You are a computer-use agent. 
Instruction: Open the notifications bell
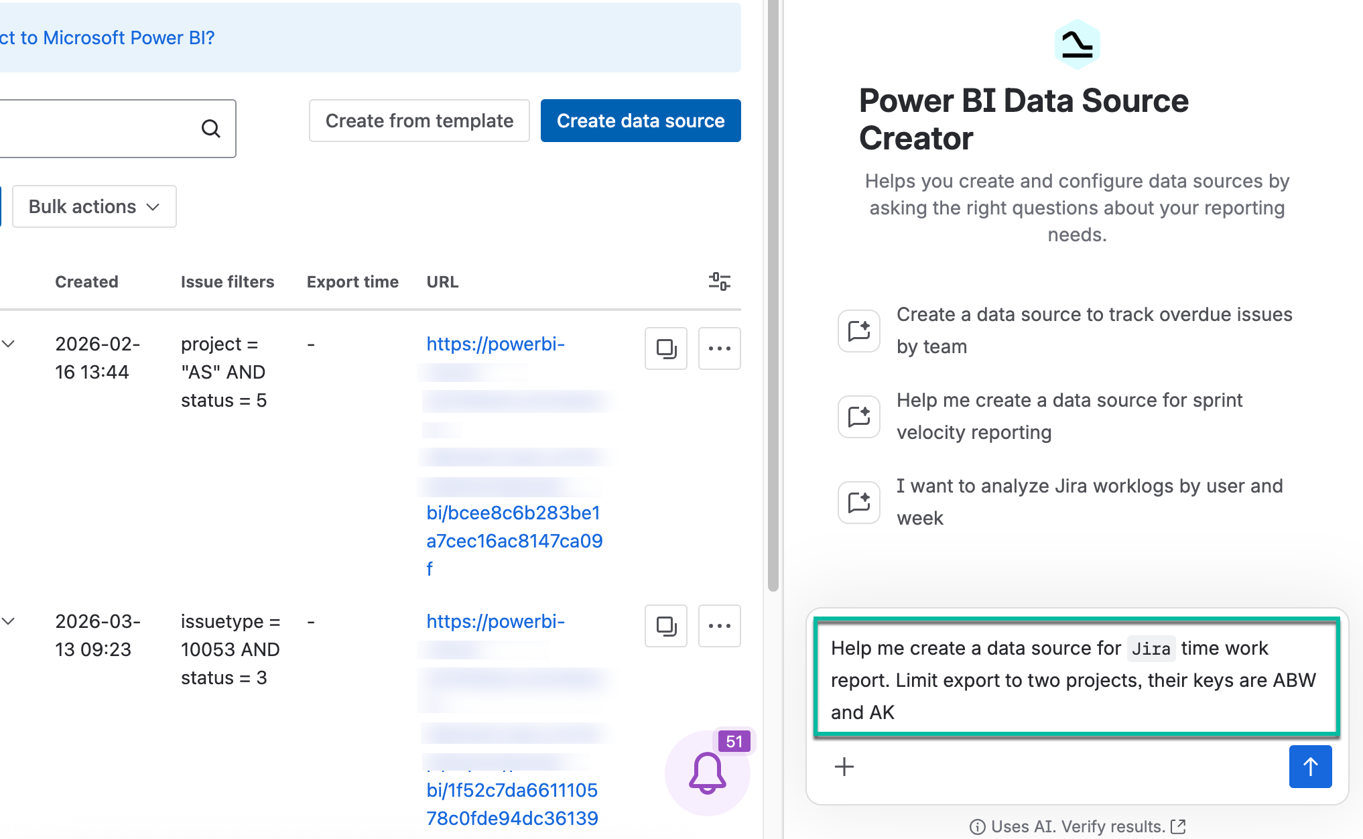click(x=708, y=773)
